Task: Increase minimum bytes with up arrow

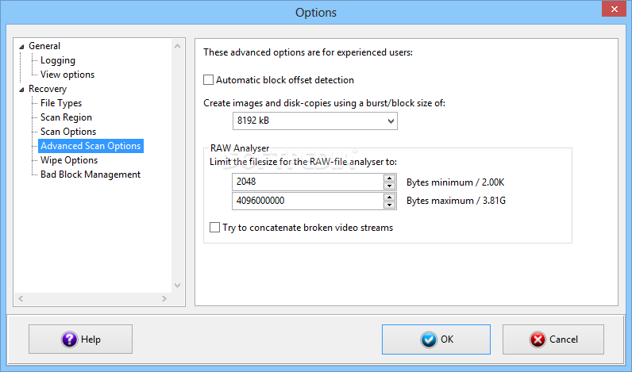Action: 389,178
